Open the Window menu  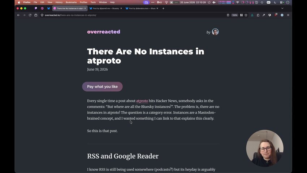[103, 3]
